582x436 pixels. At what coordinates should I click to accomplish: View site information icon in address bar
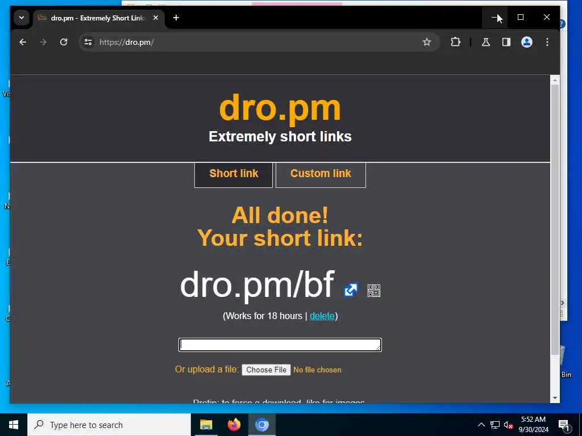tap(88, 42)
